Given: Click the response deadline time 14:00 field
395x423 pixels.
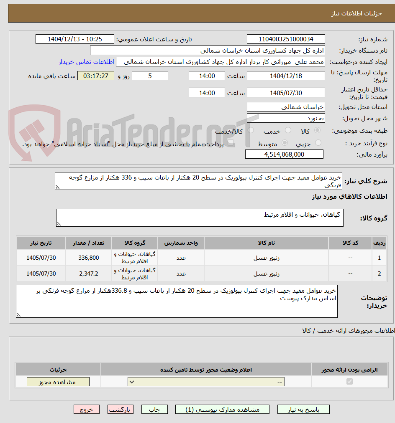Looking at the screenshot, I should [207, 76].
